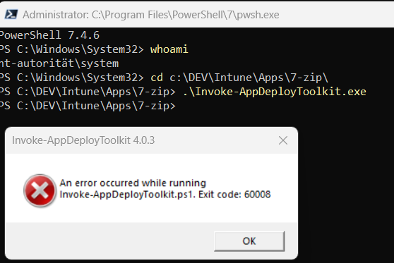Confirm the error dialog with OK
Viewport: 394px width, 263px height.
[x=249, y=241]
